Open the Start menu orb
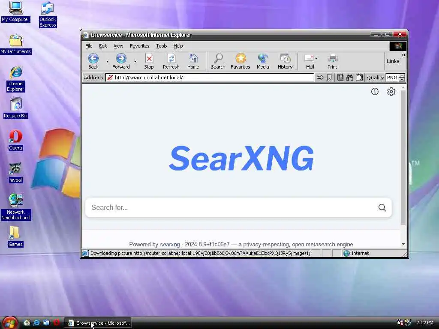Image resolution: width=439 pixels, height=329 pixels. pyautogui.click(x=10, y=323)
